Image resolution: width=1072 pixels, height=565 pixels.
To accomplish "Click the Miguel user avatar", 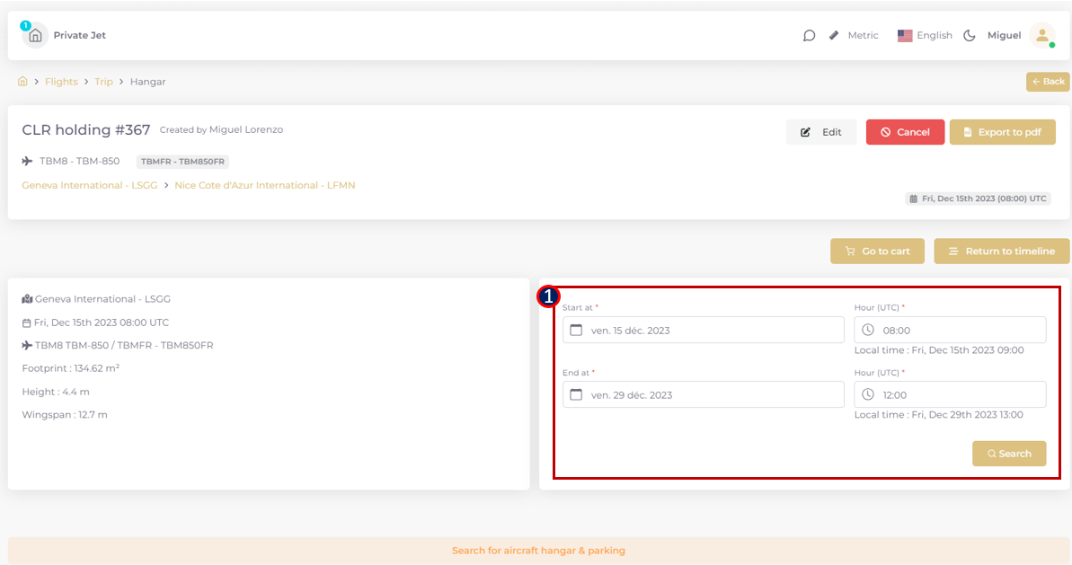I will [x=1041, y=35].
